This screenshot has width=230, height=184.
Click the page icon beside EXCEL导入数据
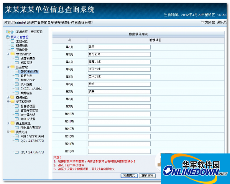[17, 89]
